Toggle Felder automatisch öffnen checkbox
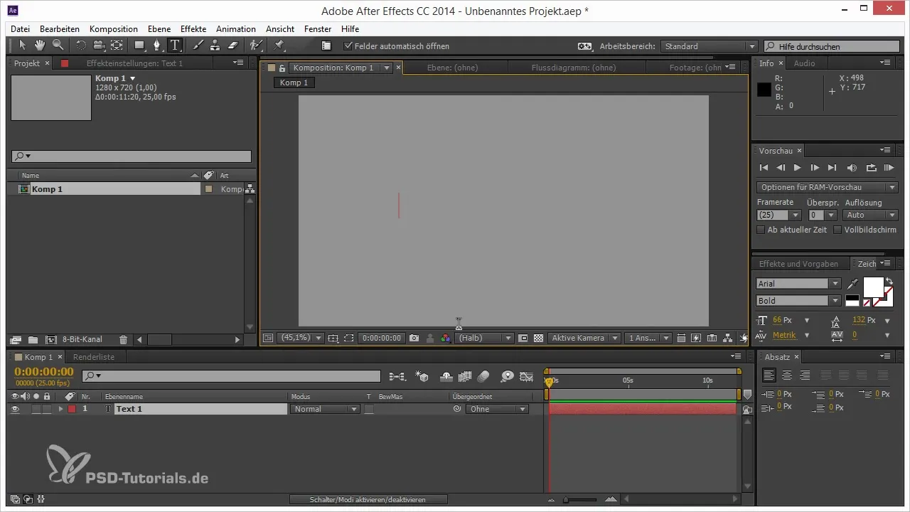The height and width of the screenshot is (512, 910). (x=348, y=46)
